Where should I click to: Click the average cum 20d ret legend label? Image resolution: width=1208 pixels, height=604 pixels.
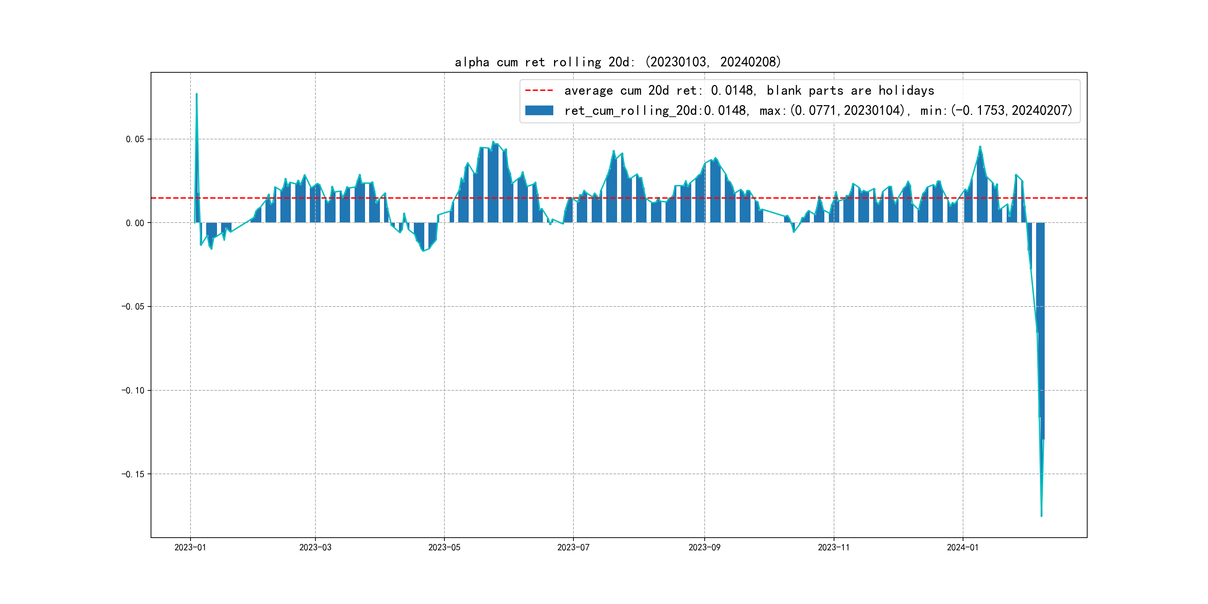(x=749, y=90)
